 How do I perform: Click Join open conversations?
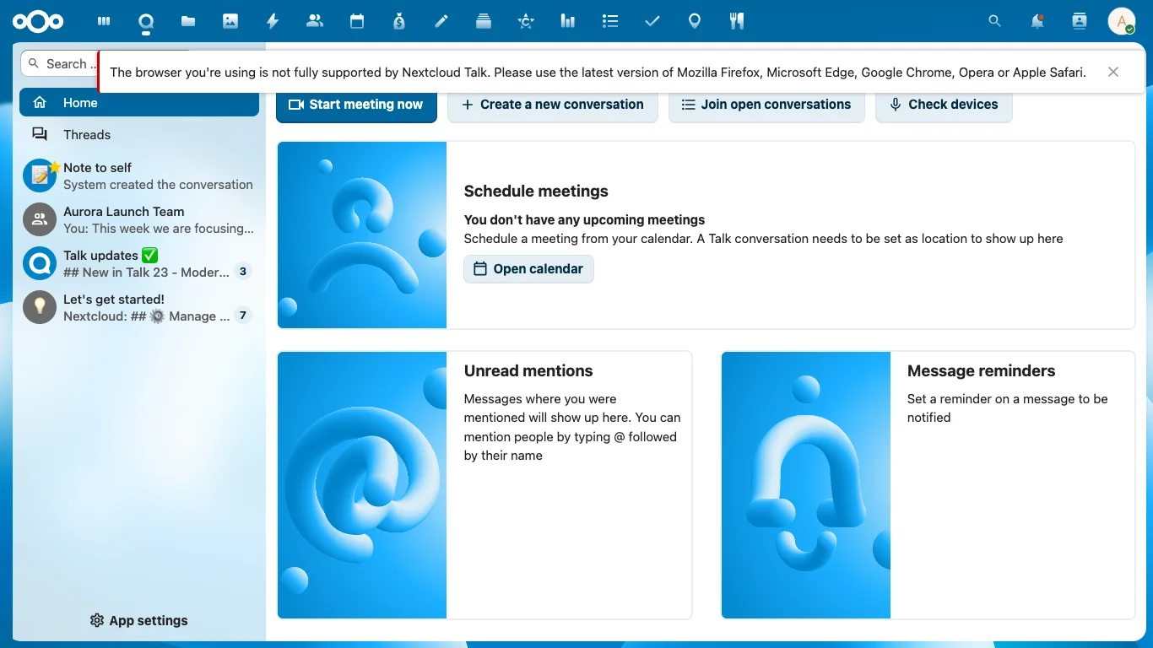point(766,105)
